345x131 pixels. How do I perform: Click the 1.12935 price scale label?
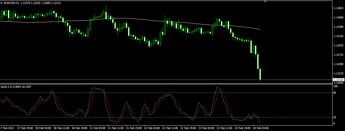tap(338, 46)
